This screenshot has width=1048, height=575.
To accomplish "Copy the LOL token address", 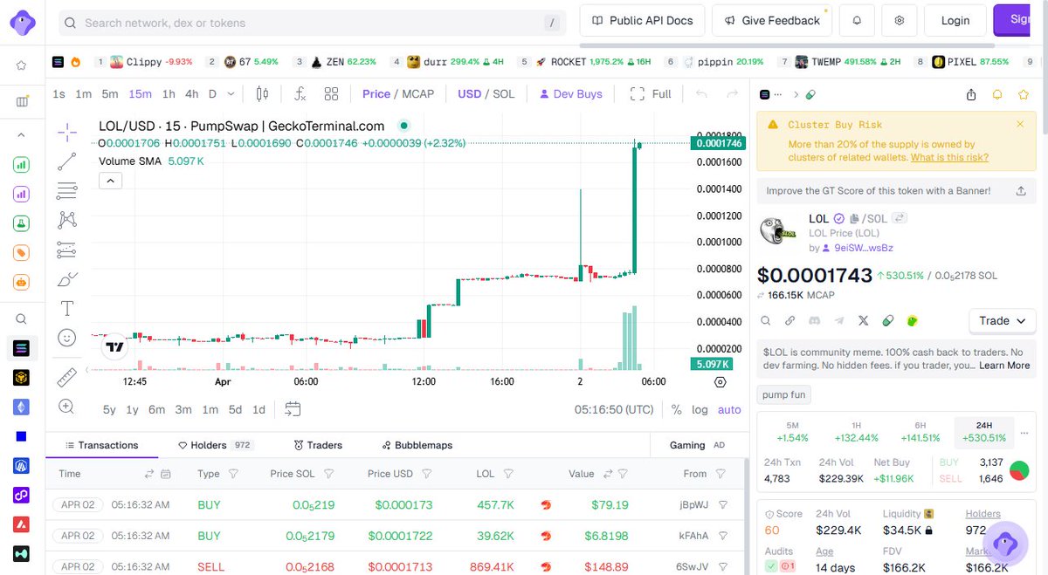I will 855,219.
